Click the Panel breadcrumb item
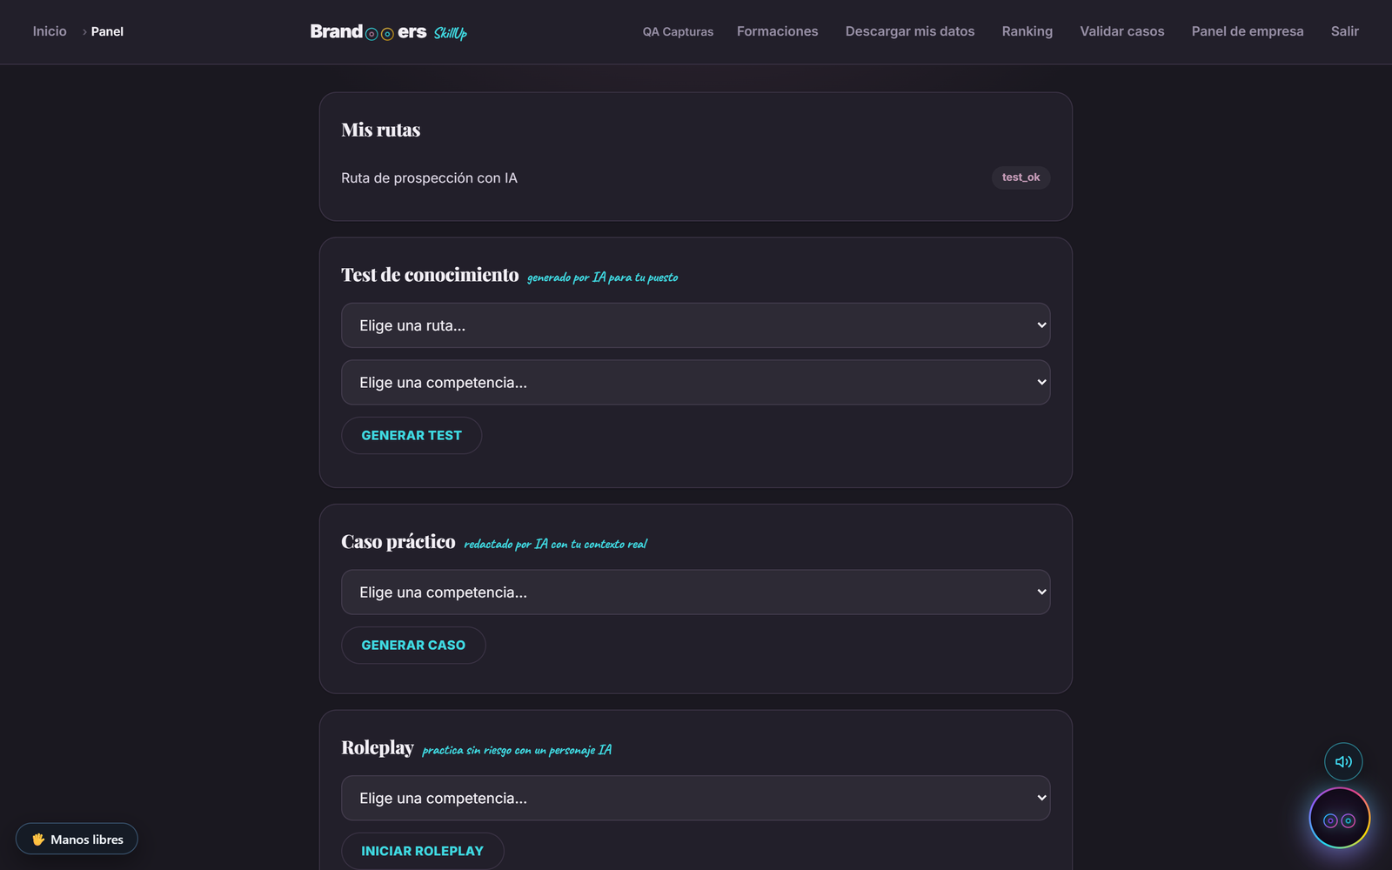The width and height of the screenshot is (1392, 870). [x=107, y=31]
